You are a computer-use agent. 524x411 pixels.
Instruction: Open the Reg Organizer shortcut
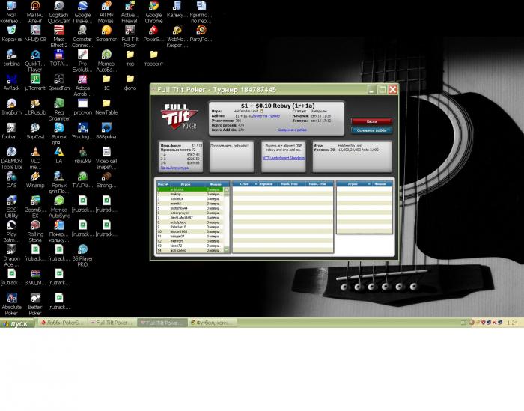[x=59, y=109]
